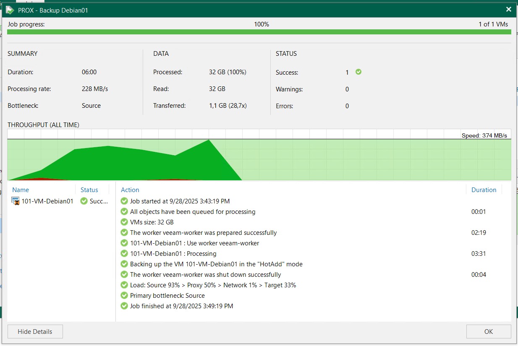Click the check icon for 'Job started' entry
This screenshot has width=518, height=346.
point(124,201)
